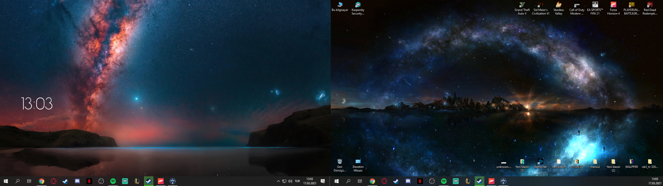Click the 13:03 desktop clock widget
The height and width of the screenshot is (186, 663).
click(x=37, y=103)
